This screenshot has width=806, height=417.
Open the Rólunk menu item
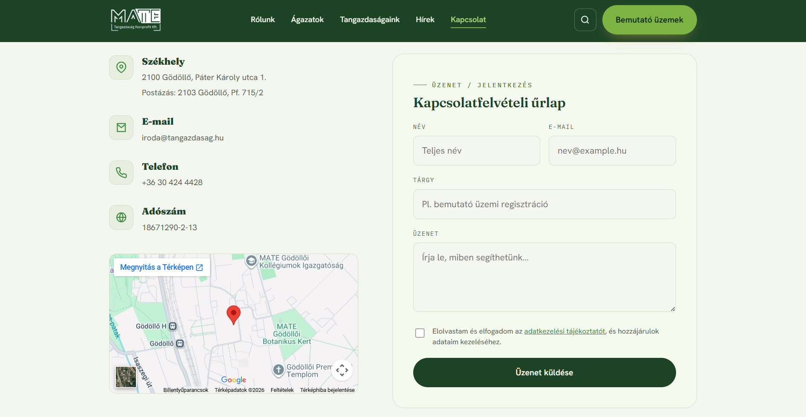[263, 20]
